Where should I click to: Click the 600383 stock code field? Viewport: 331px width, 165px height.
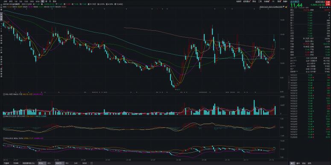[320, 2]
